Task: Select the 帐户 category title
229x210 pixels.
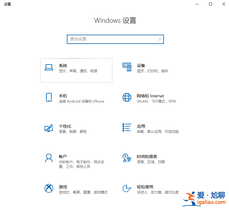Action: click(63, 157)
